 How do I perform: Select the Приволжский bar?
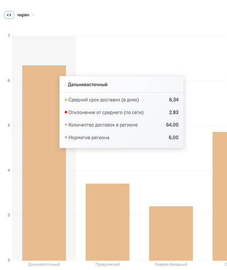[x=108, y=222]
